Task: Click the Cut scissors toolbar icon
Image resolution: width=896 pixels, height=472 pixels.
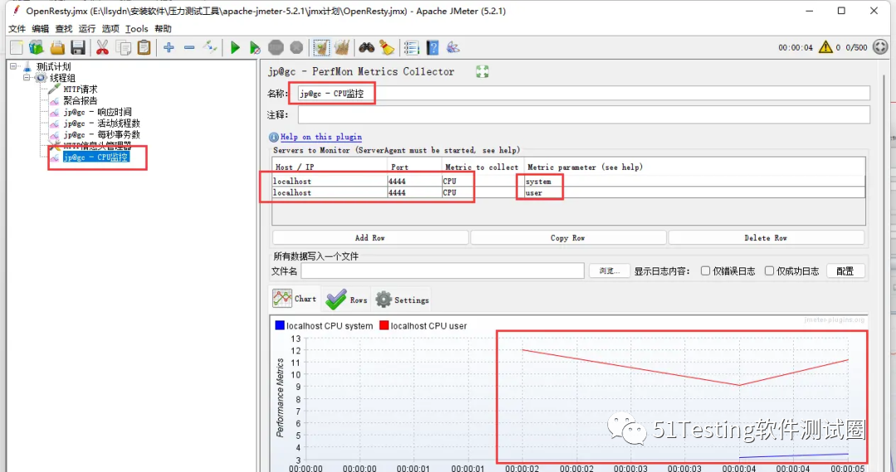Action: 103,48
